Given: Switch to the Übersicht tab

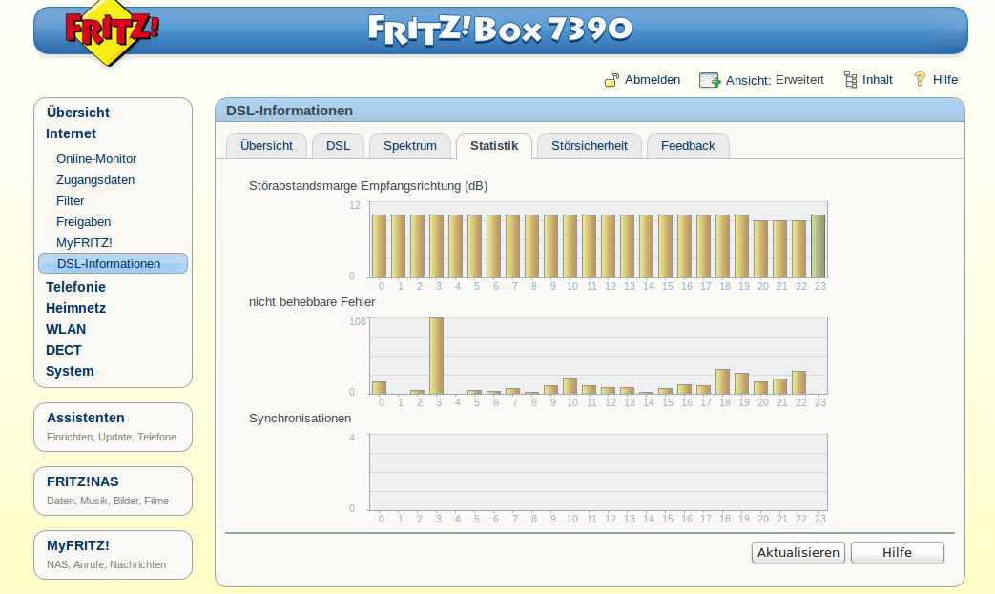Looking at the screenshot, I should tap(266, 146).
